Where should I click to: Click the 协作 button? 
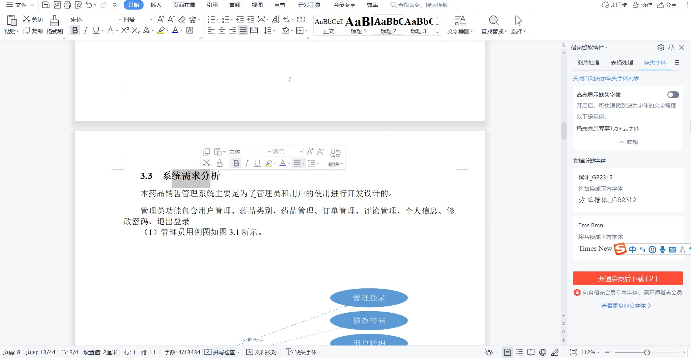[x=642, y=5]
